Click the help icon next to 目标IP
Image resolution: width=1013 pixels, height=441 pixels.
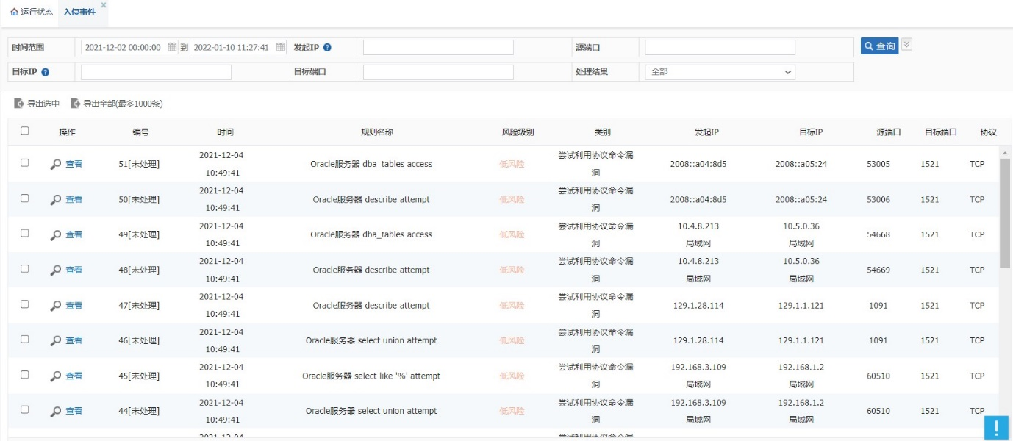(x=46, y=72)
